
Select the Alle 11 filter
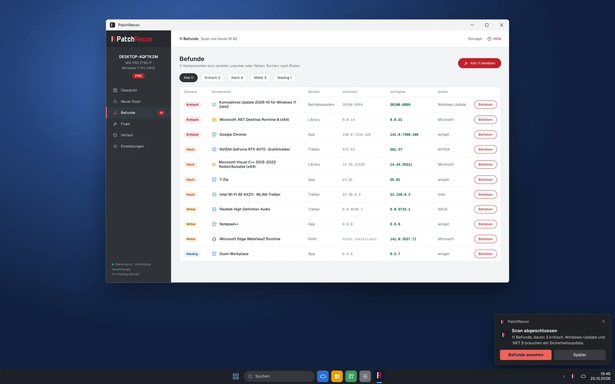pyautogui.click(x=189, y=78)
